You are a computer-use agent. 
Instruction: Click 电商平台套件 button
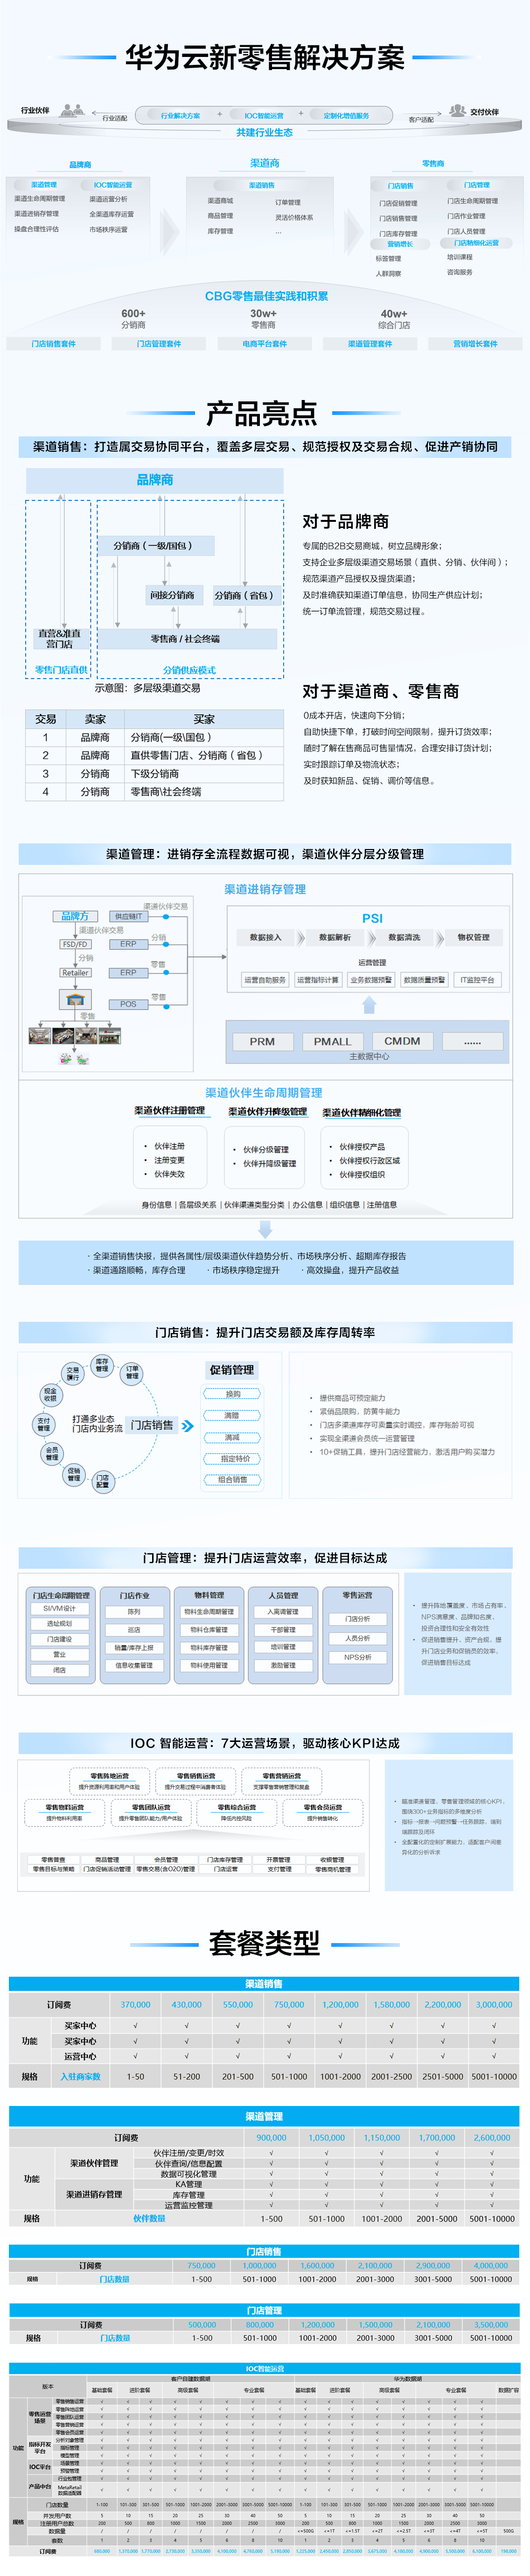[x=264, y=344]
